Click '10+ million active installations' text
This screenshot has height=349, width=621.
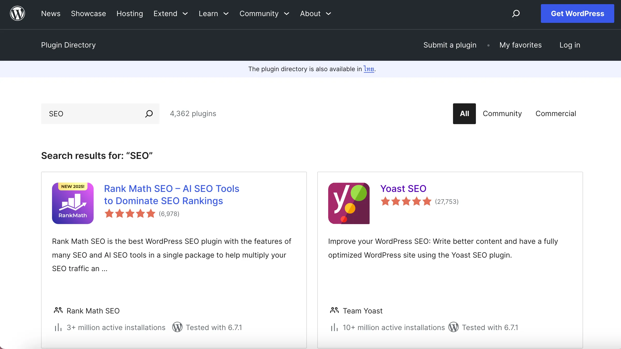coord(394,327)
